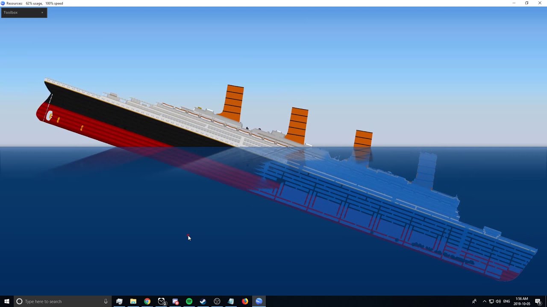Expand the Toolbox panel with the plus
The height and width of the screenshot is (307, 547).
[42, 12]
